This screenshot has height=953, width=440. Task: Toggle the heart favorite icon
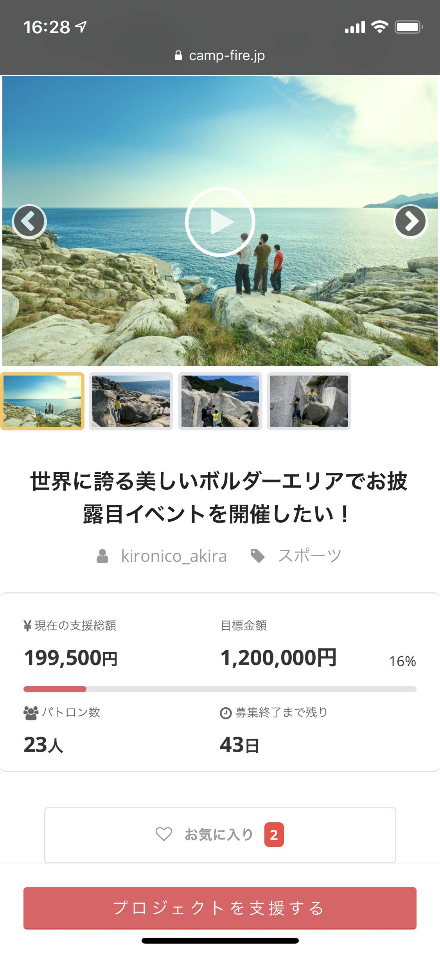[x=164, y=834]
